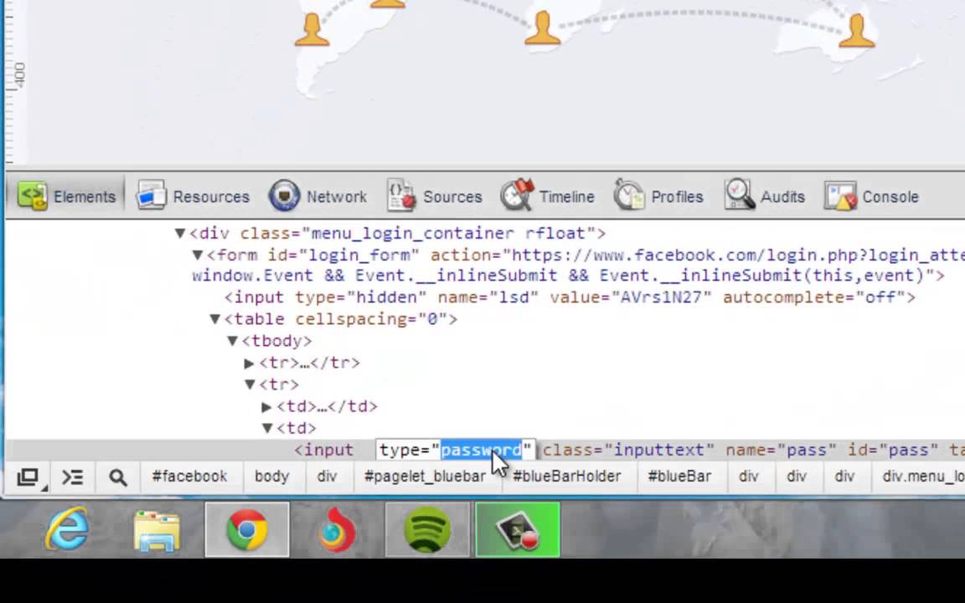Open Firefox from the taskbar
The height and width of the screenshot is (603, 965).
[337, 529]
